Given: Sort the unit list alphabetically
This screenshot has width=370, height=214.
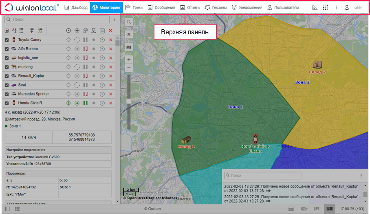Looking at the screenshot, I should click(x=14, y=31).
